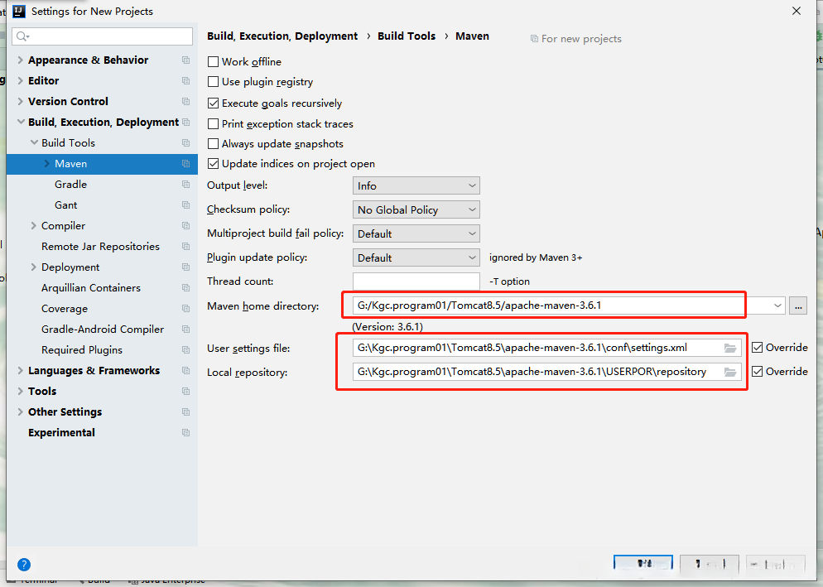Toggle Override for Local repository
This screenshot has height=587, width=823.
[758, 372]
